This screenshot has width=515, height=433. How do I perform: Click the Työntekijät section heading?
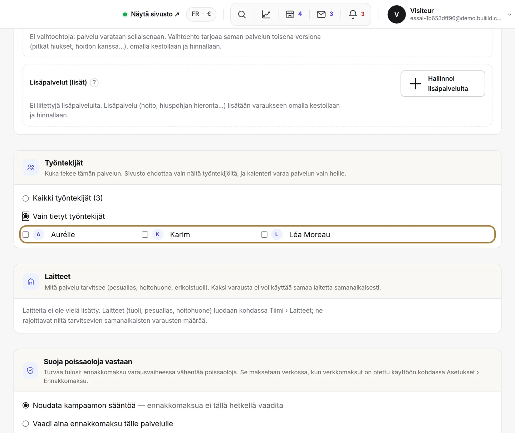[x=64, y=163]
